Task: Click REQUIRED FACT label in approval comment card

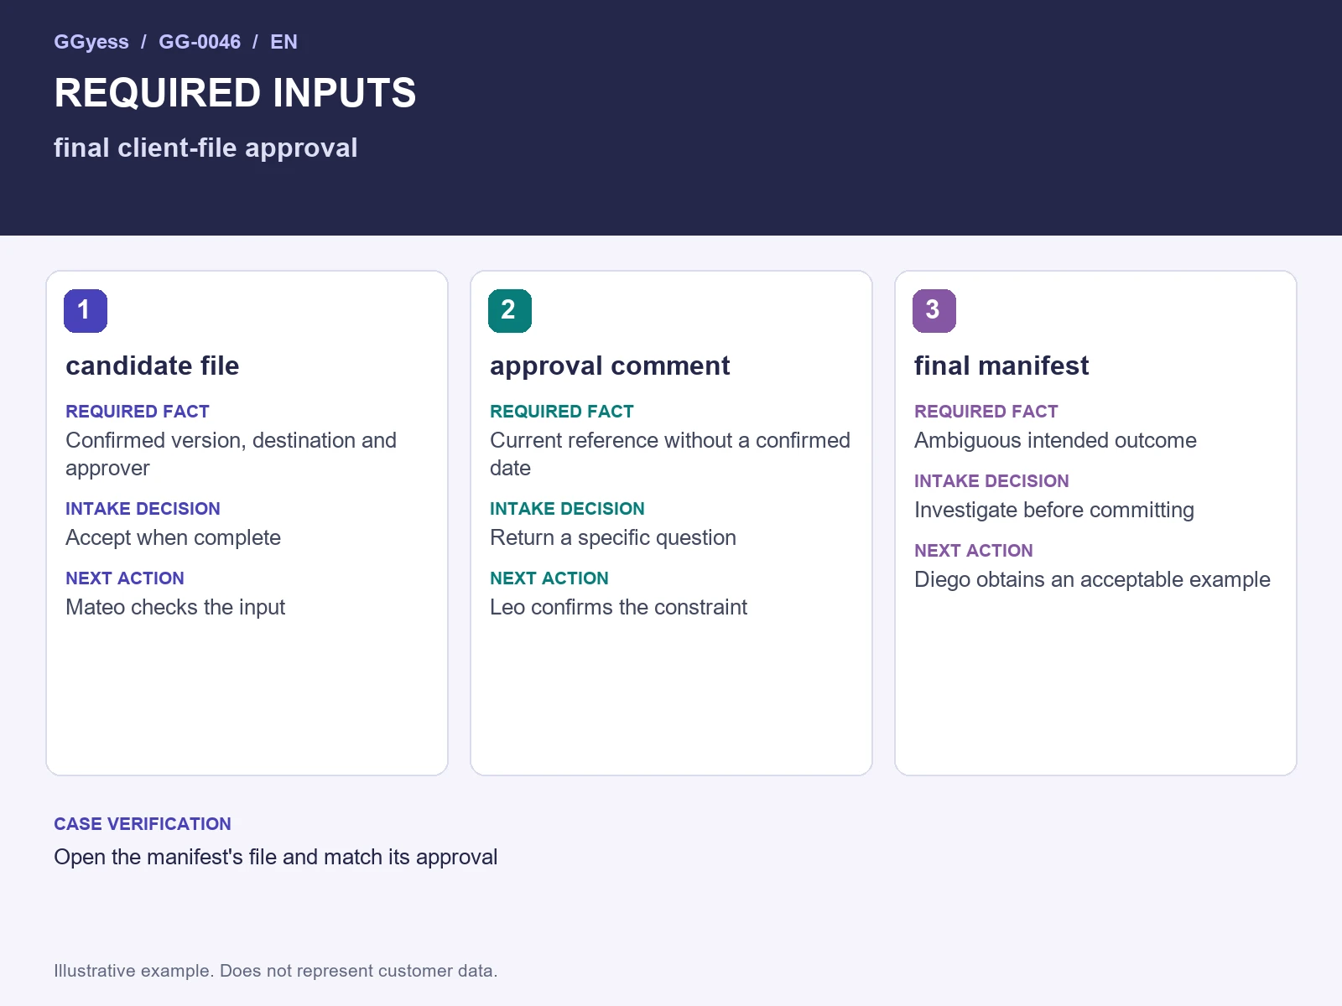Action: pyautogui.click(x=562, y=412)
